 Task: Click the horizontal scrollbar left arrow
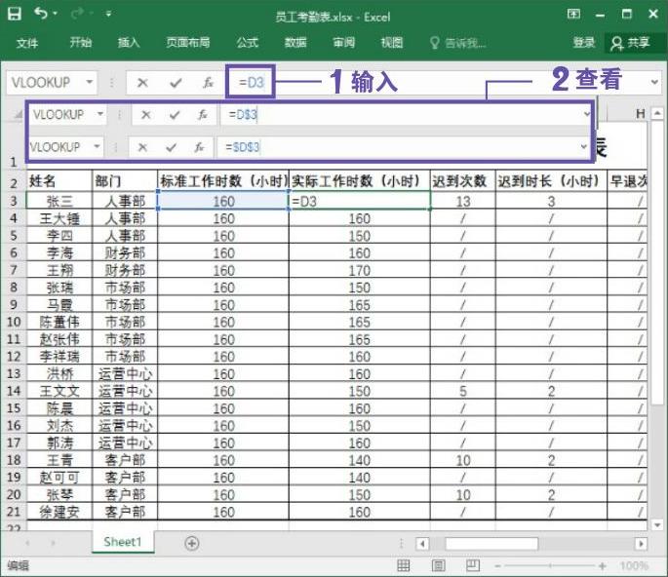[422, 544]
